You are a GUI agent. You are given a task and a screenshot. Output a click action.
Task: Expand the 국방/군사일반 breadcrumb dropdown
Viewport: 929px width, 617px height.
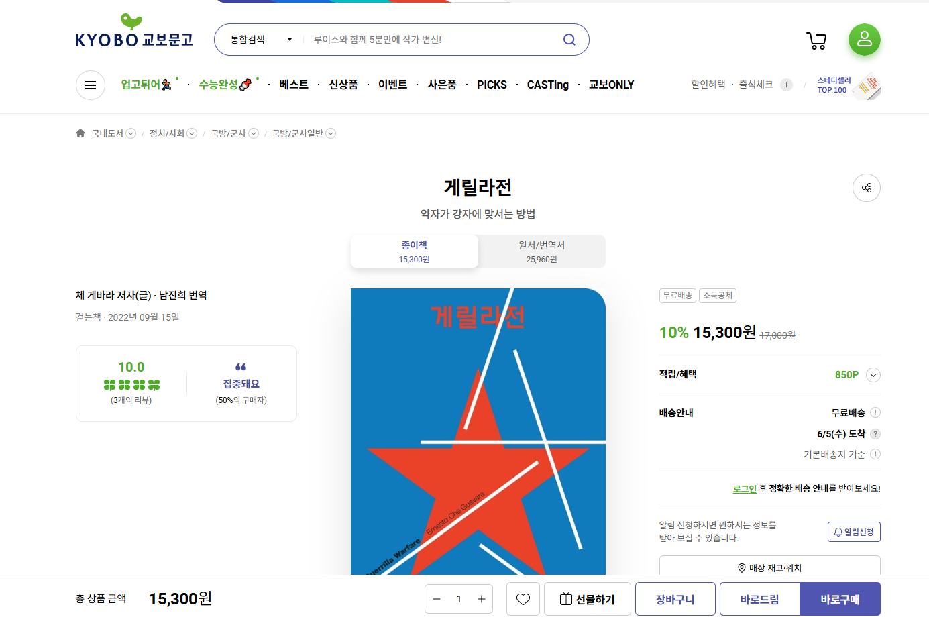click(x=331, y=133)
